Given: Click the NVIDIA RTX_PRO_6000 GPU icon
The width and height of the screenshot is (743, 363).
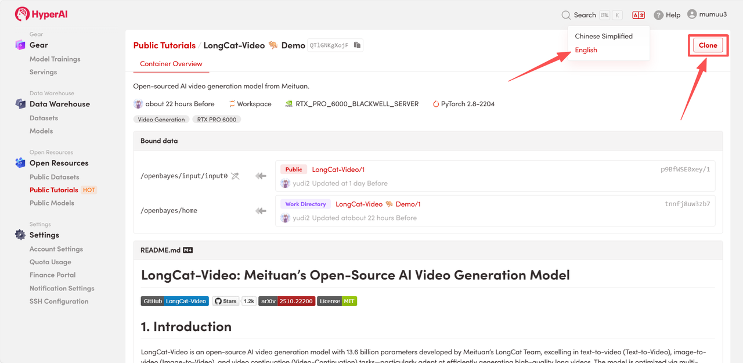Looking at the screenshot, I should (x=289, y=104).
